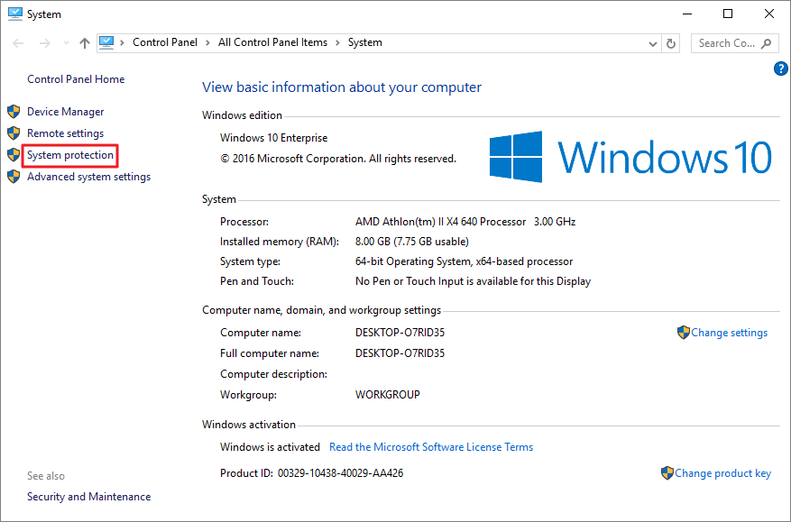Click the Windows 10 Enterprise edition text
This screenshot has width=791, height=522.
[273, 138]
